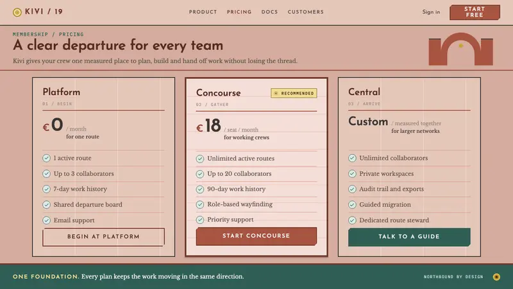
Task: Click the Platform plan title
Action: click(61, 92)
